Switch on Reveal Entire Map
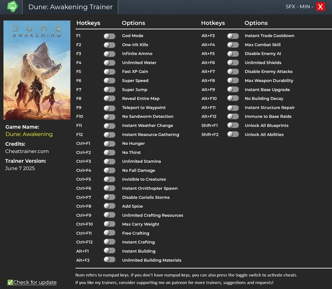Screen dimensions: 332x289 click(109, 98)
